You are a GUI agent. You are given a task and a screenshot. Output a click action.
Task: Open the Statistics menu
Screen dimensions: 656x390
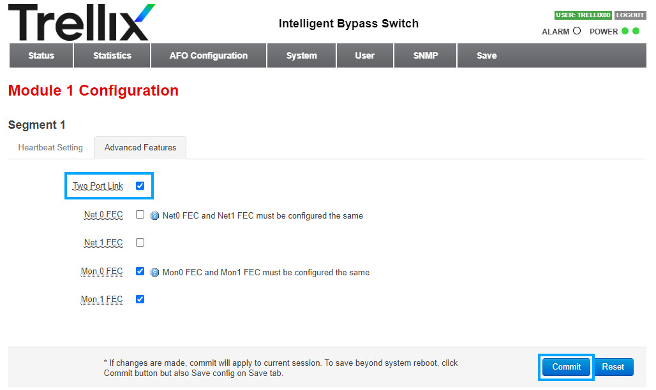click(x=112, y=55)
